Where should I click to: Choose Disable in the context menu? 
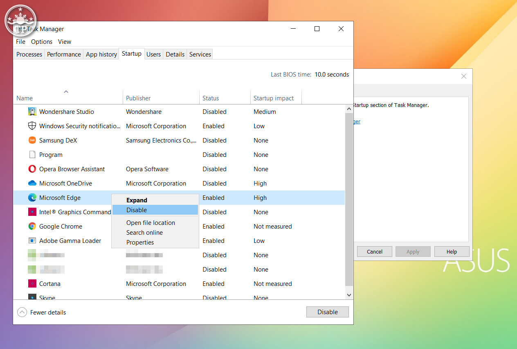155,210
